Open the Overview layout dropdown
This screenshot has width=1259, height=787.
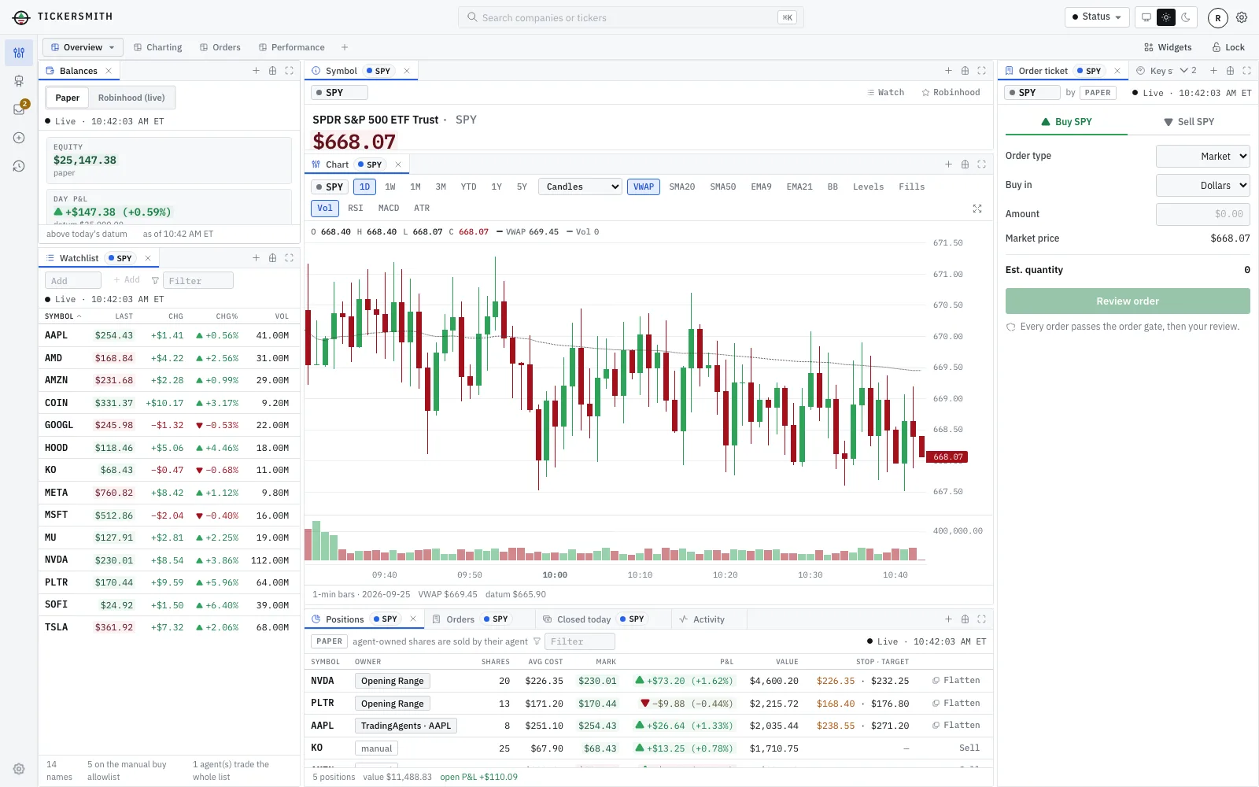pyautogui.click(x=83, y=47)
